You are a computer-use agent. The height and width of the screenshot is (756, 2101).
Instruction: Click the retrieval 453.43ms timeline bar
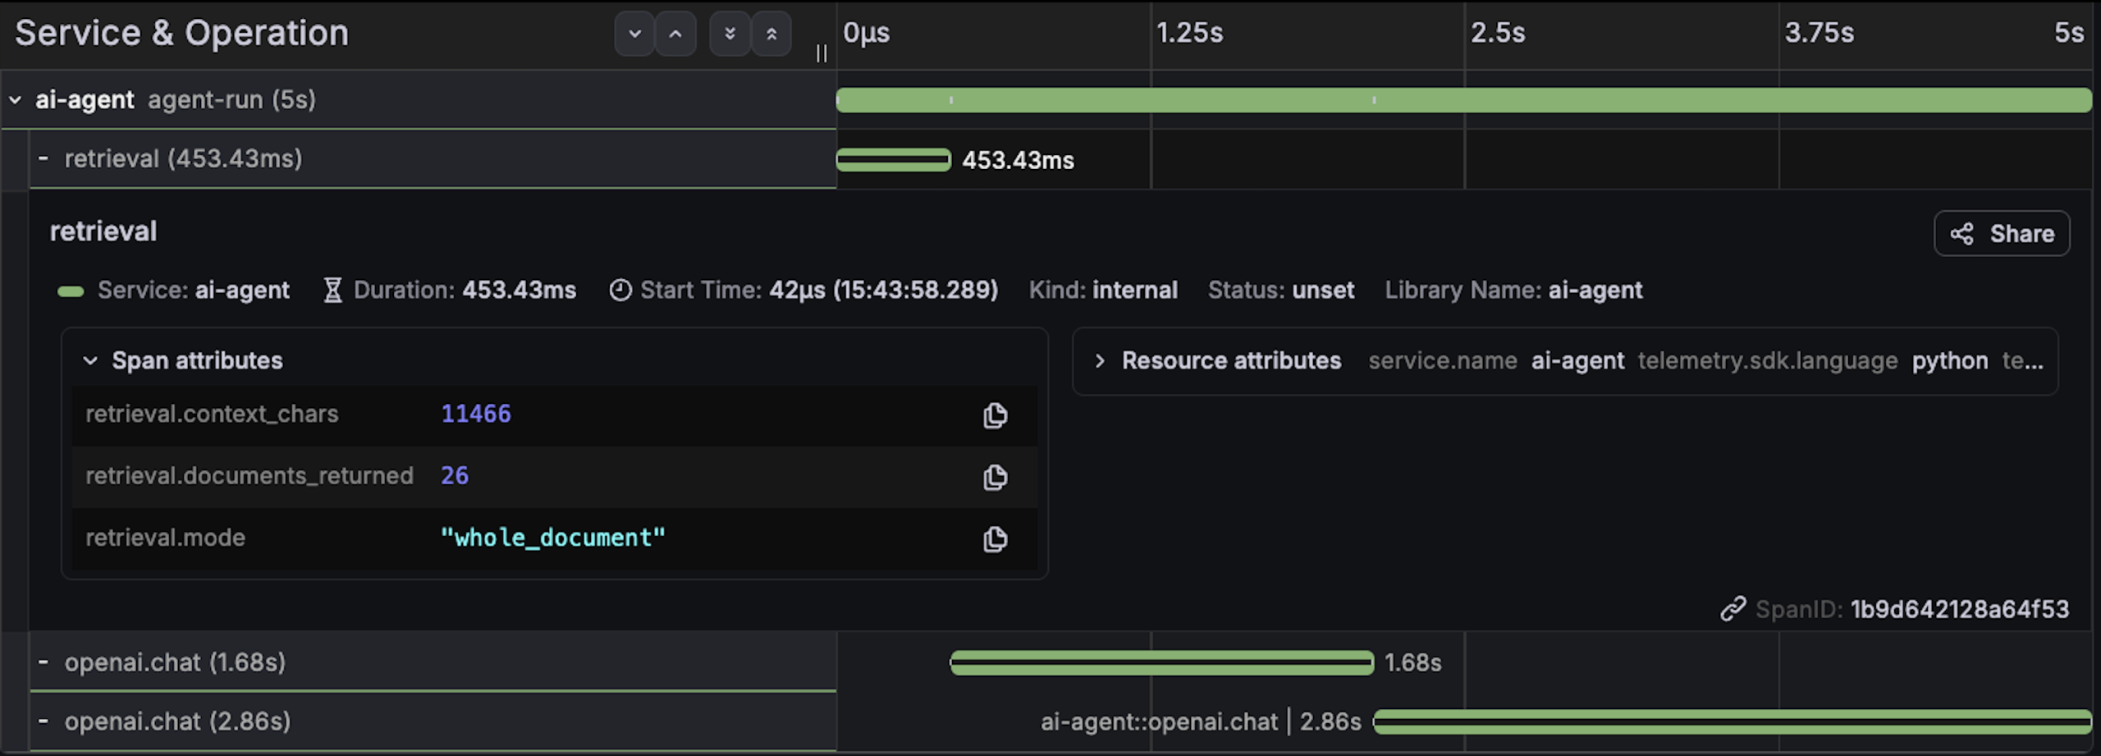click(x=894, y=159)
